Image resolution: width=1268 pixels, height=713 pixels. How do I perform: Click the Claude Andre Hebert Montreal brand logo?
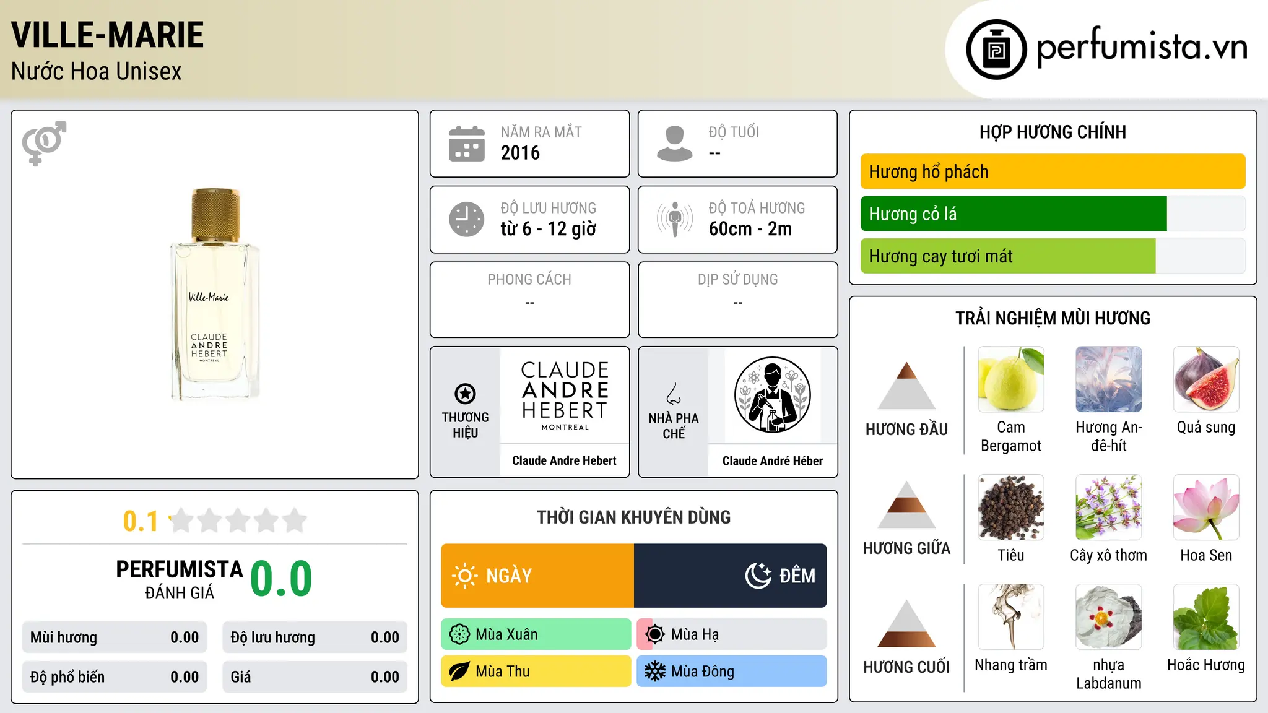565,395
